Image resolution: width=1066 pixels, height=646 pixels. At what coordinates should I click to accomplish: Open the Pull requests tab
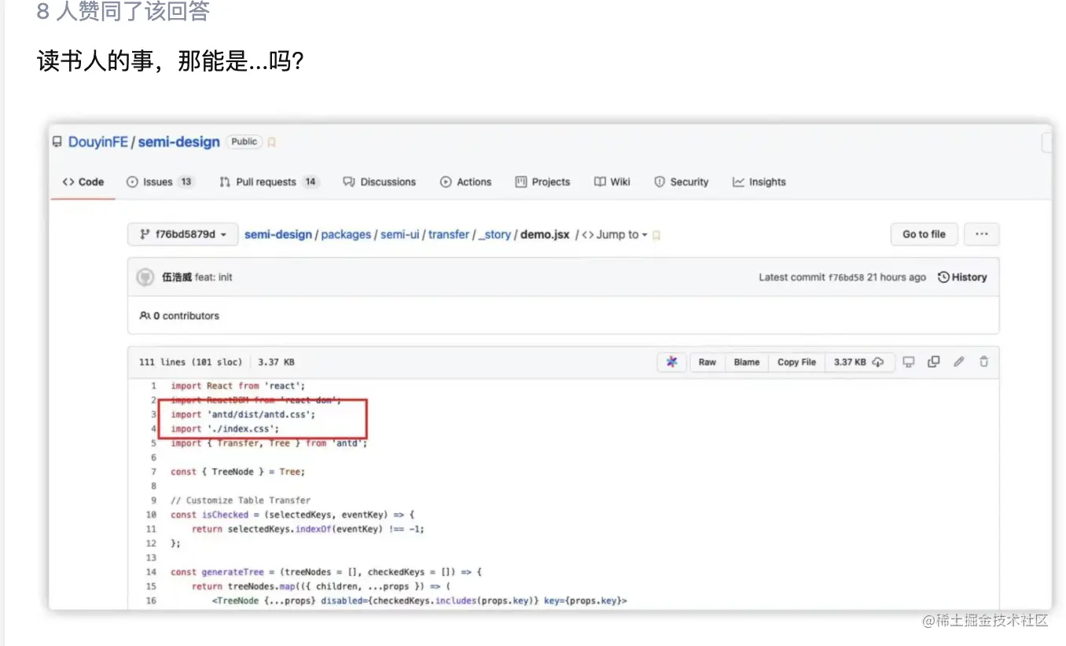click(269, 182)
